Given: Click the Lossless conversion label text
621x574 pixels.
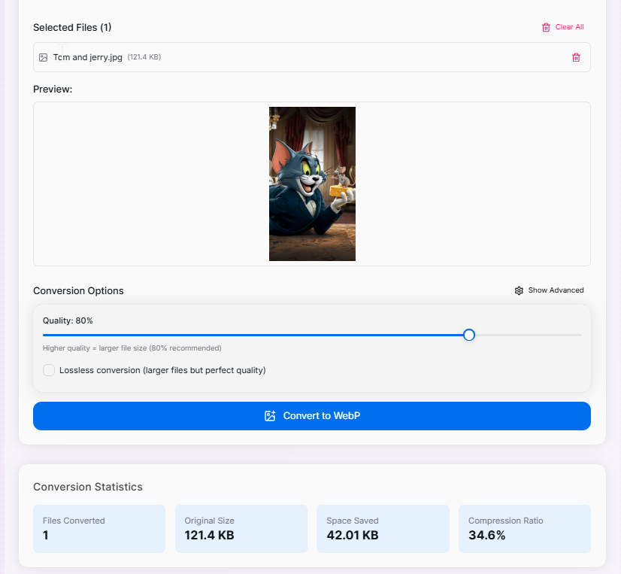Looking at the screenshot, I should [162, 370].
